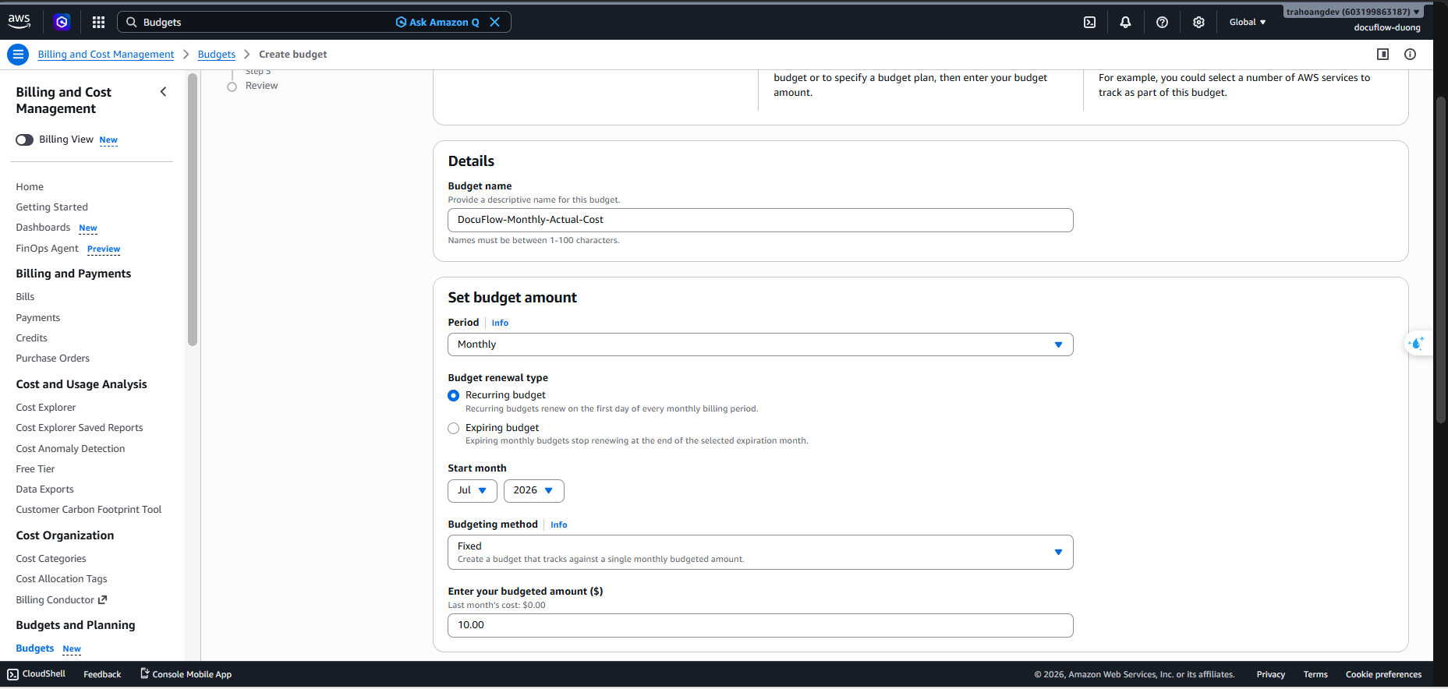The height and width of the screenshot is (689, 1448).
Task: Open the console settings gear
Action: coord(1198,22)
